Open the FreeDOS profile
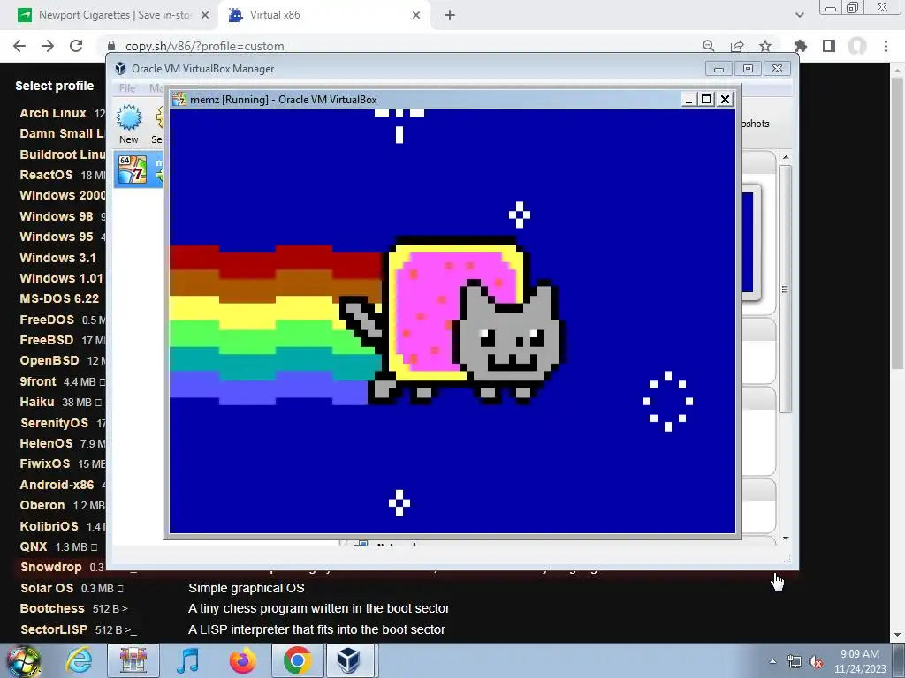This screenshot has height=678, width=905. tap(47, 320)
